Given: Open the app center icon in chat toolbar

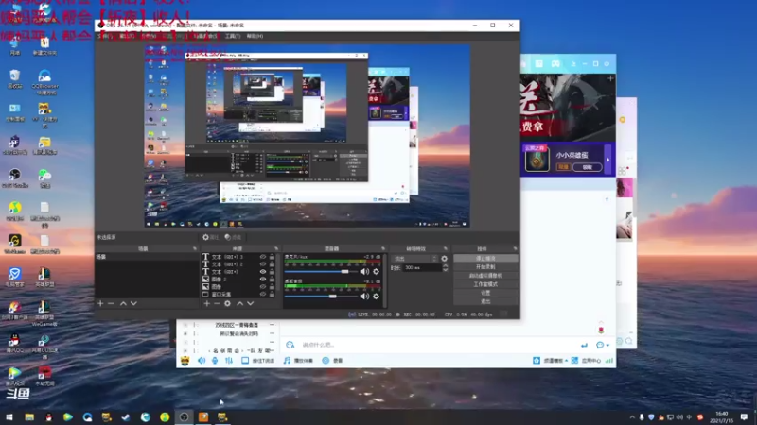Looking at the screenshot, I should [x=574, y=361].
